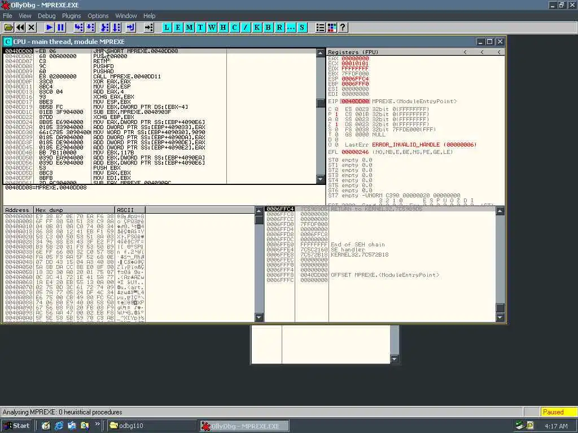The height and width of the screenshot is (433, 578).
Task: Open the View menu
Action: 25,16
